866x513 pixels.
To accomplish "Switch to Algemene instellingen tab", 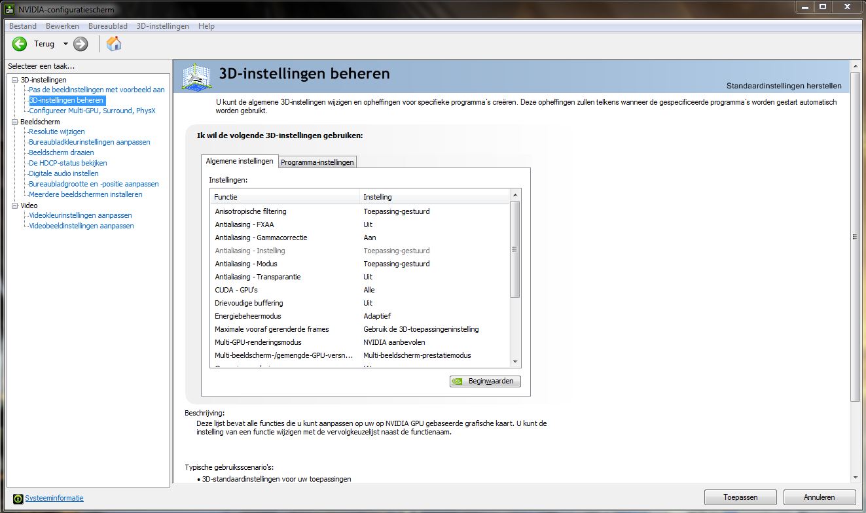I will pyautogui.click(x=240, y=161).
